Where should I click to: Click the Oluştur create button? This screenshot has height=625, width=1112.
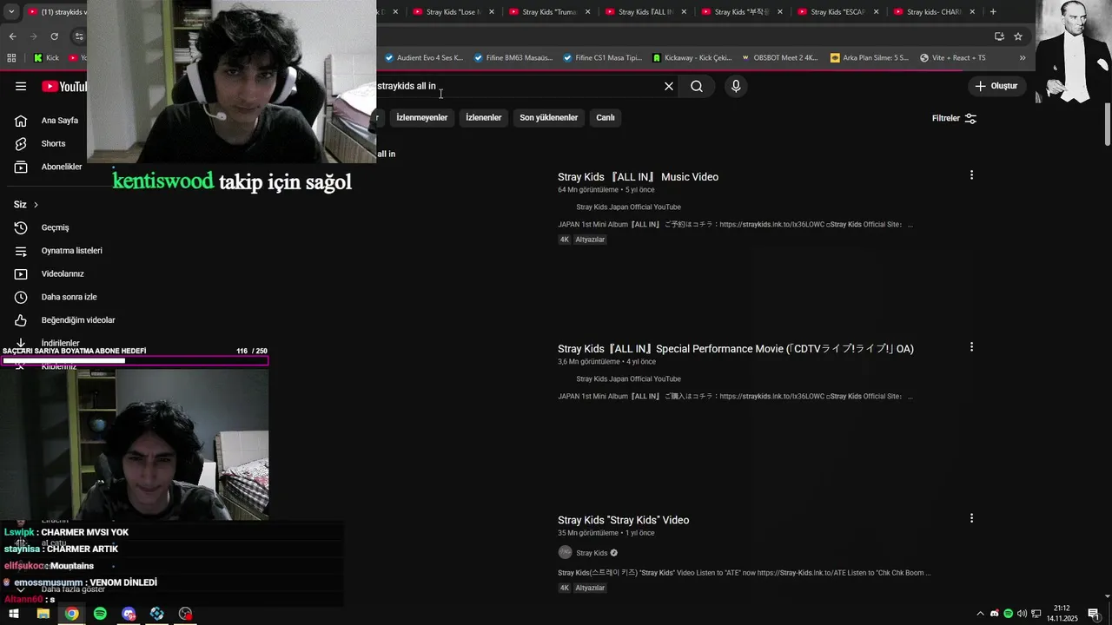pos(996,86)
